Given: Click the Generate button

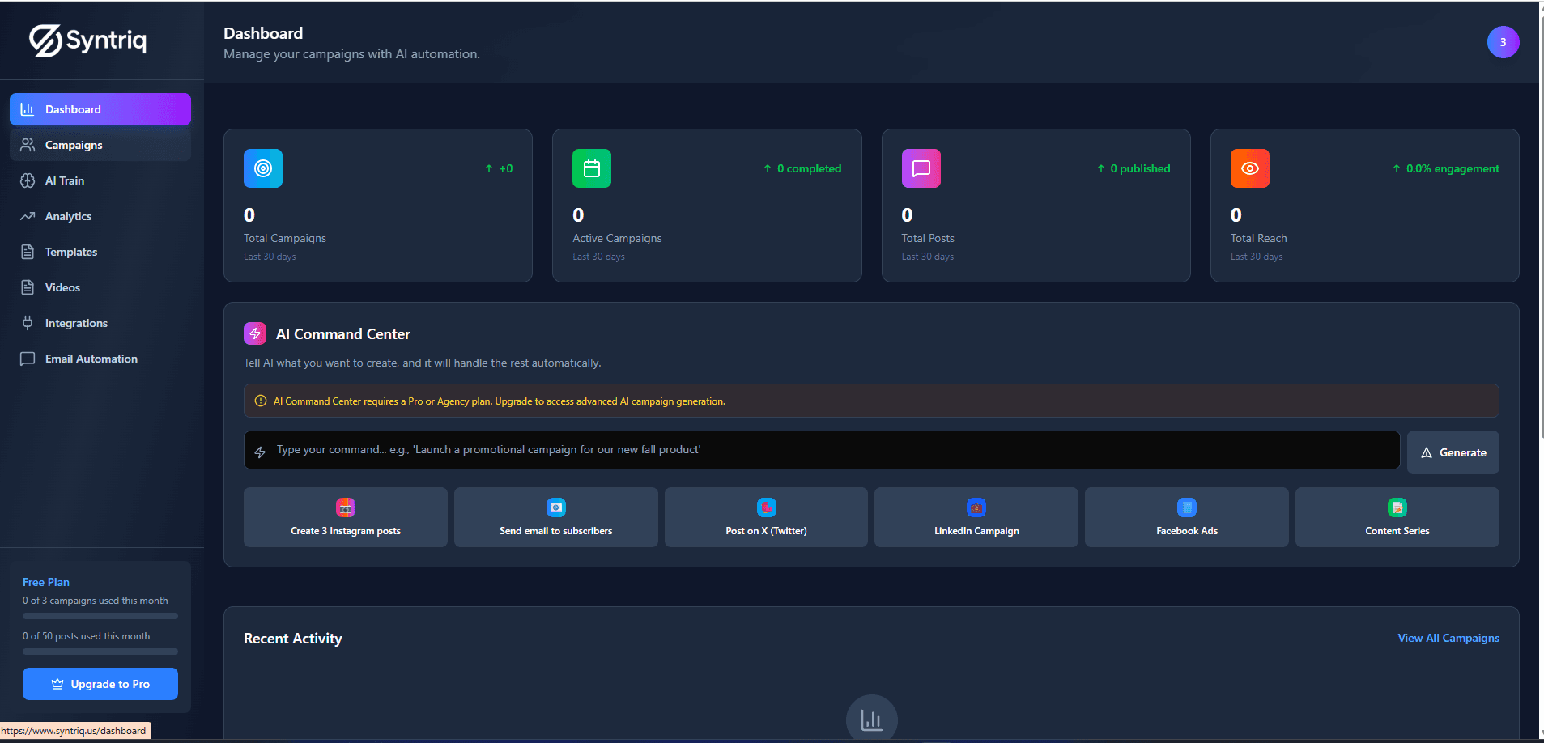Looking at the screenshot, I should coord(1453,452).
